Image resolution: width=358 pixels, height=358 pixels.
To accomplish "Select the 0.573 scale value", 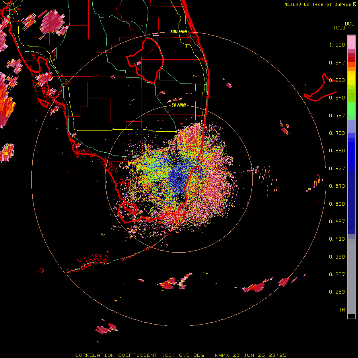I will tap(337, 186).
